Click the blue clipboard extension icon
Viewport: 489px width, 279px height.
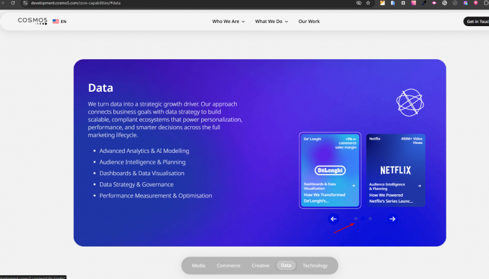393,3
